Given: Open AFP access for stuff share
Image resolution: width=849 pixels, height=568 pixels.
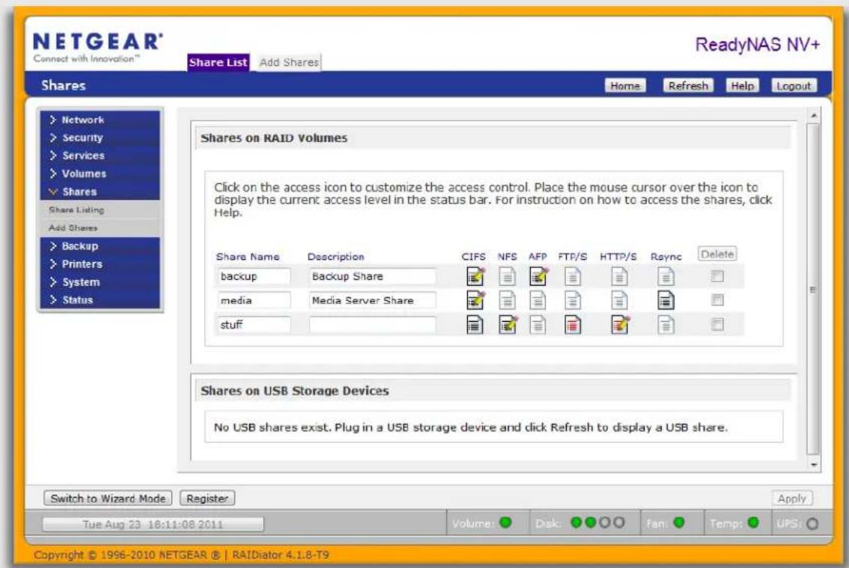Looking at the screenshot, I should point(538,324).
